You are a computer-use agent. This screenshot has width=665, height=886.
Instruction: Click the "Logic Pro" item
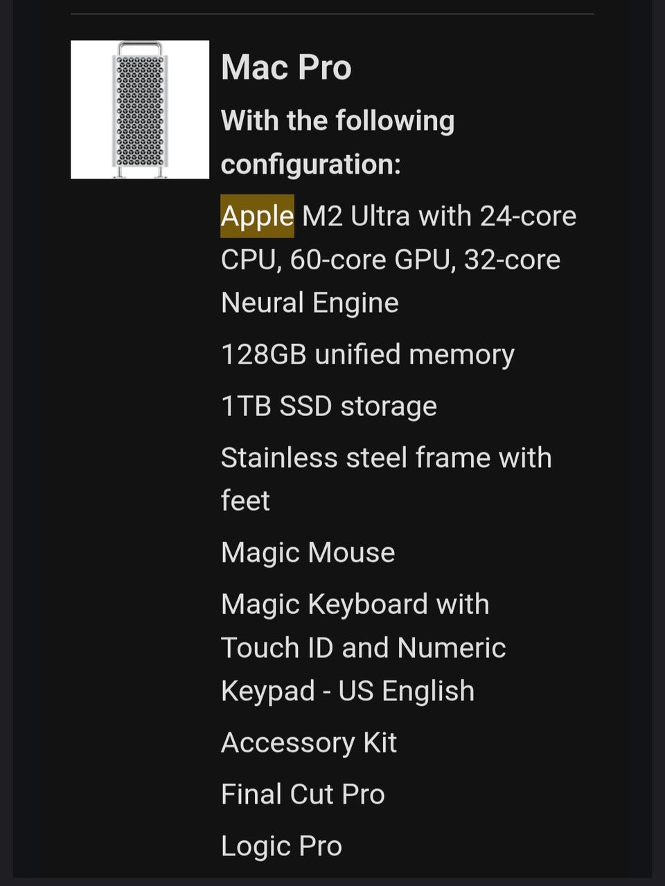pos(281,846)
